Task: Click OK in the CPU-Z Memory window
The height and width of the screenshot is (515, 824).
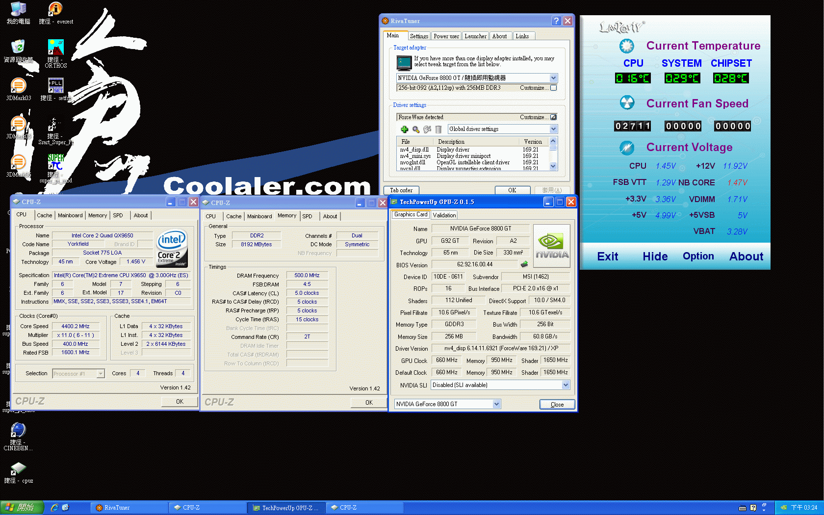Action: pyautogui.click(x=369, y=403)
